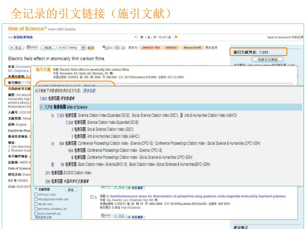The height and width of the screenshot is (229, 306).
Task: Click the top S·F·X link button
Action: 32,47
